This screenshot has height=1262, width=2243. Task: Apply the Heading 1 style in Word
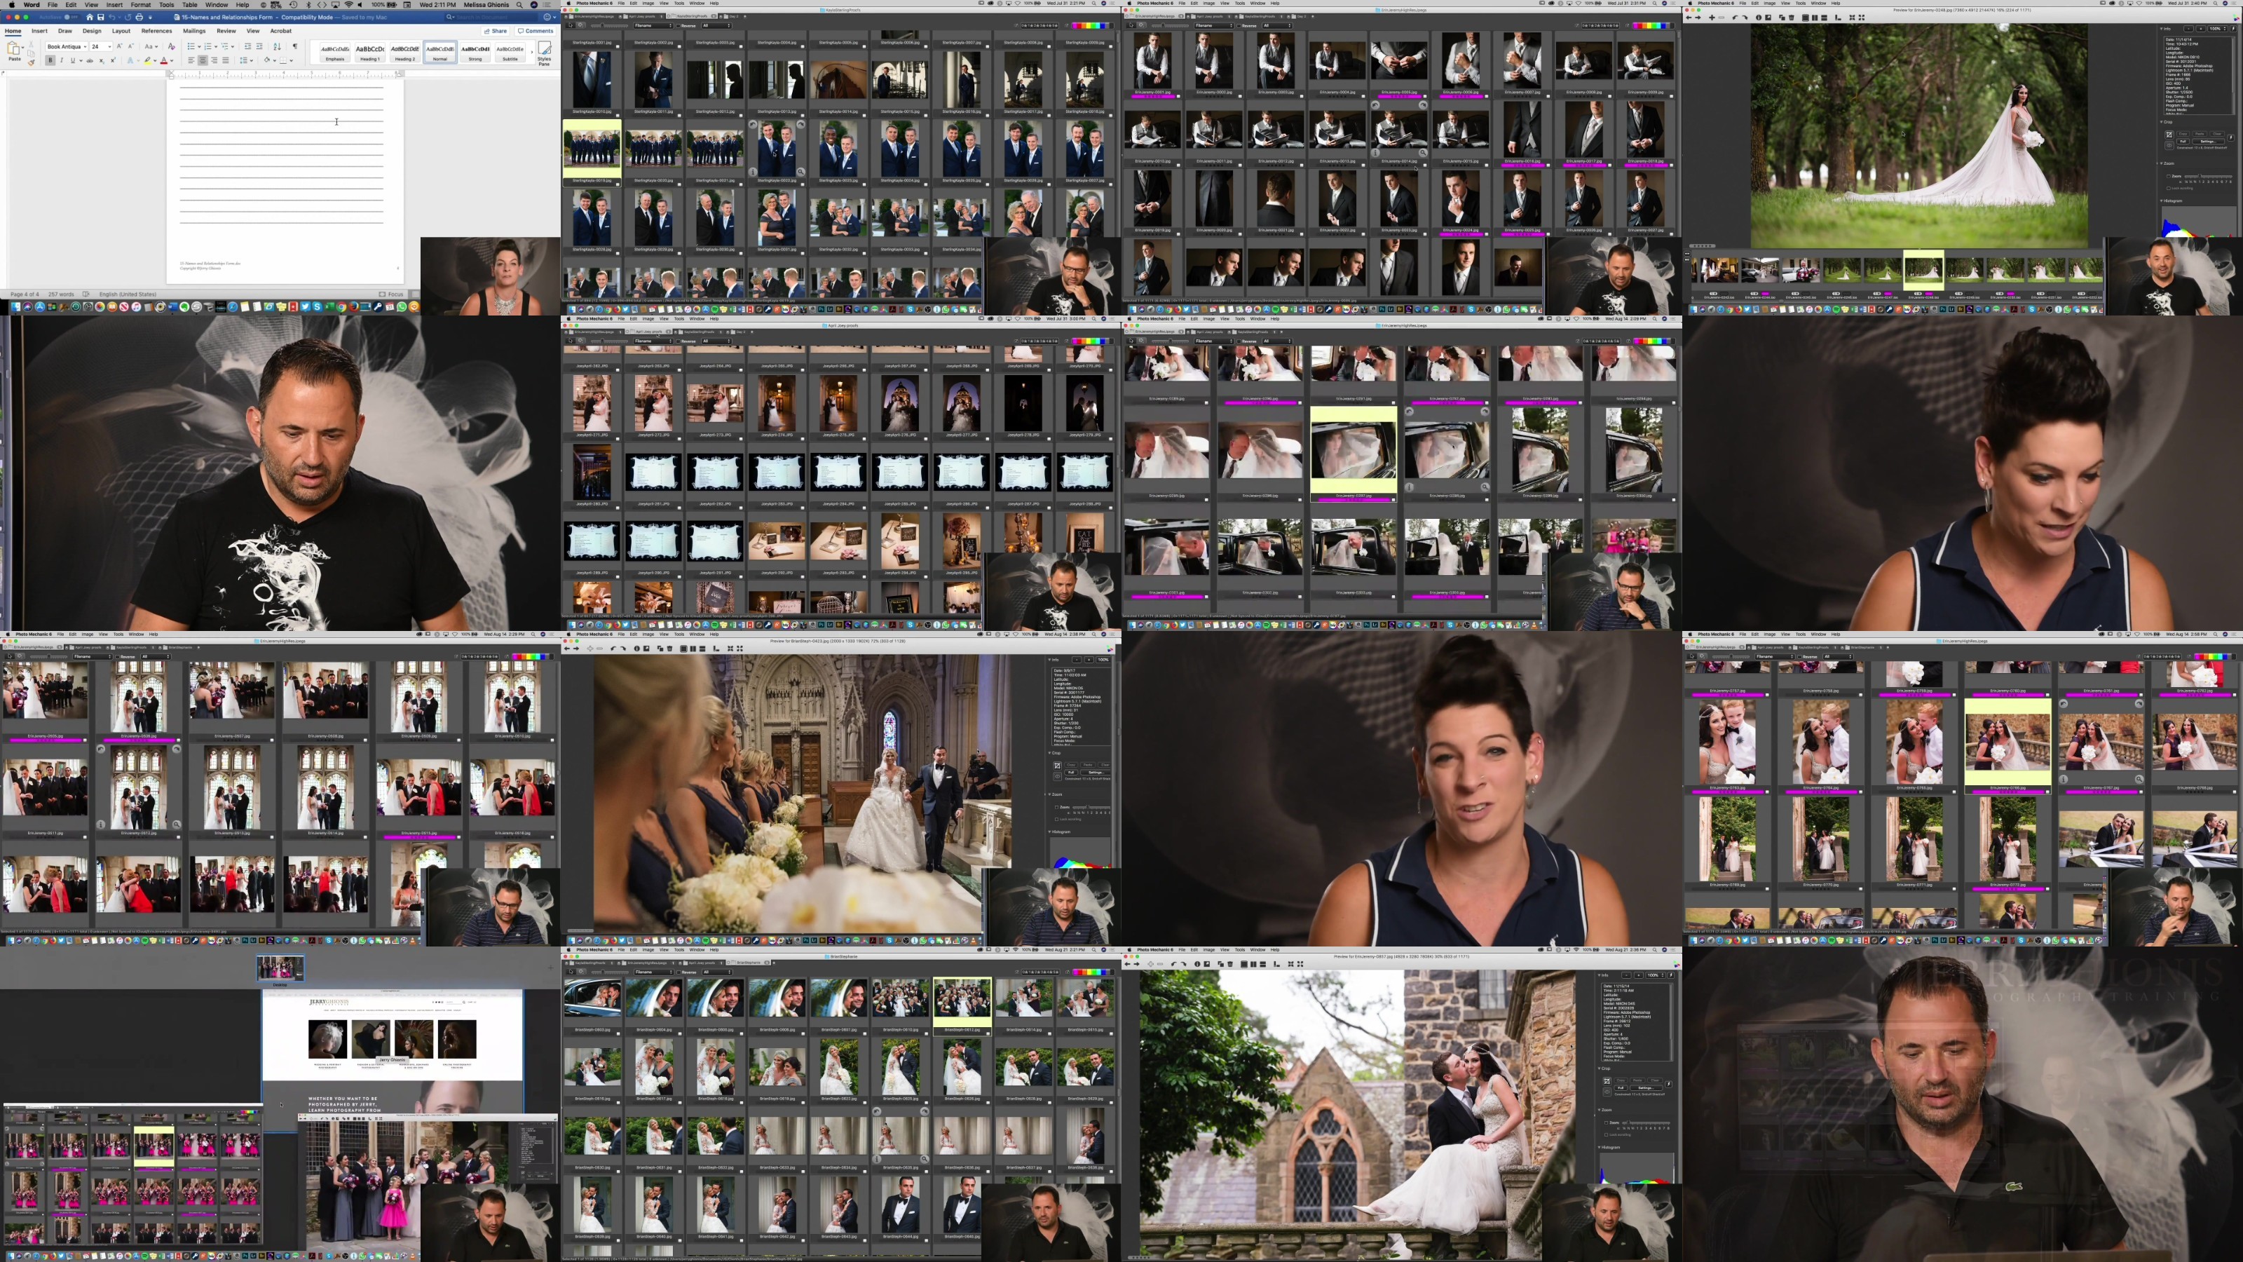[370, 53]
